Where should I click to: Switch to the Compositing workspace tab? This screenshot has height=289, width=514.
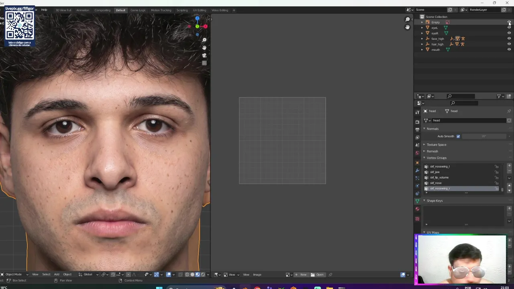[x=102, y=10]
